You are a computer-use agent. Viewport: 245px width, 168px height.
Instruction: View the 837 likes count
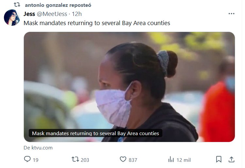tap(133, 160)
